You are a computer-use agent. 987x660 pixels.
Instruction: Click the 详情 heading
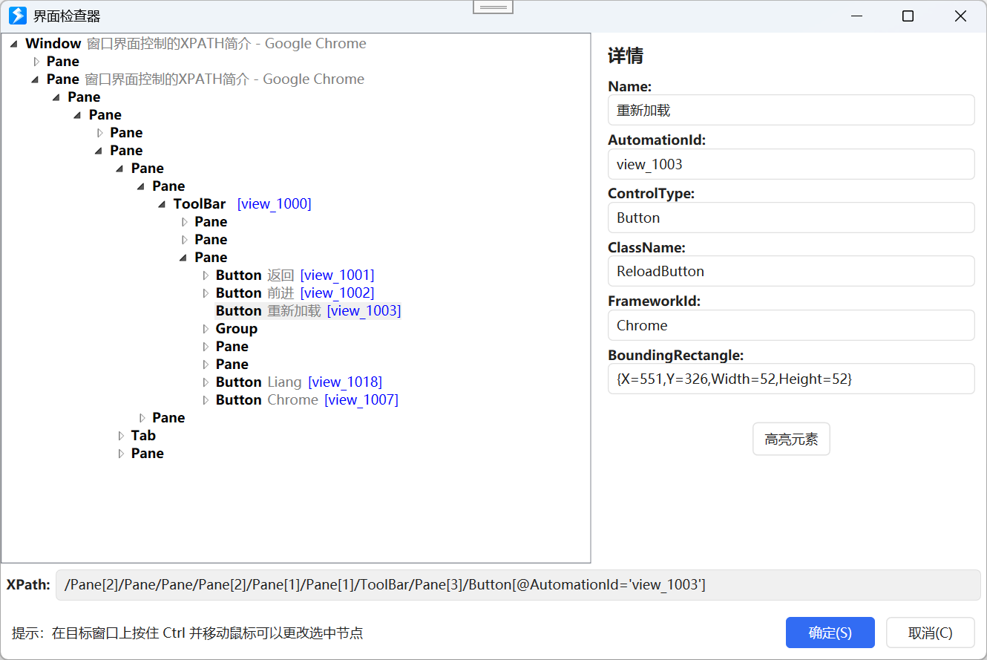coord(626,56)
